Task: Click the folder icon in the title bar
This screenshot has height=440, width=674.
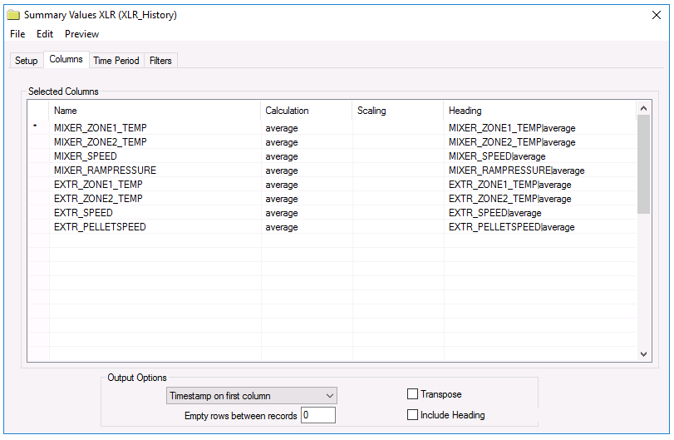Action: (13, 15)
